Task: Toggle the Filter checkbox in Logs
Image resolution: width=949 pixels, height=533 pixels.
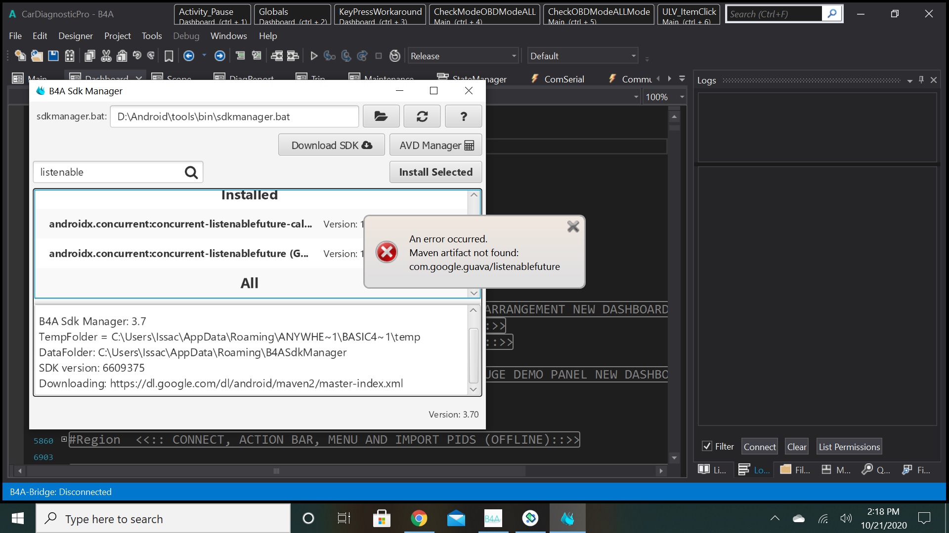Action: click(707, 446)
